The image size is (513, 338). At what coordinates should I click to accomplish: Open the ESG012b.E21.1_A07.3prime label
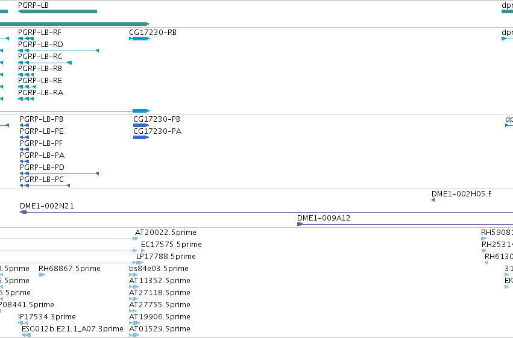[72, 329]
